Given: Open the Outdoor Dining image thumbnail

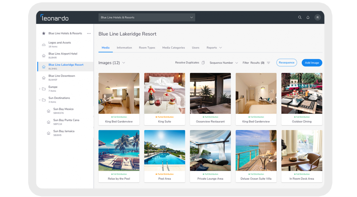Looking at the screenshot, I should coord(302,93).
